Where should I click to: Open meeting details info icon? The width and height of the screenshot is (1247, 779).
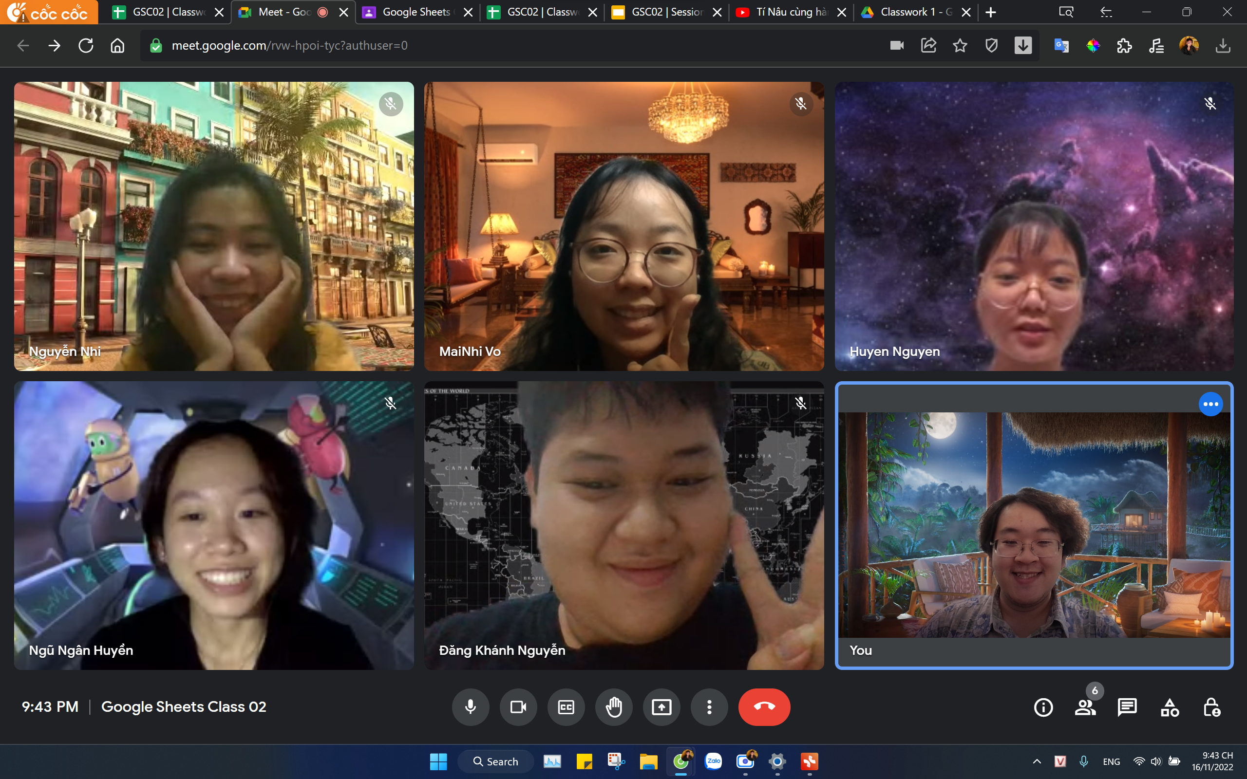pyautogui.click(x=1043, y=707)
